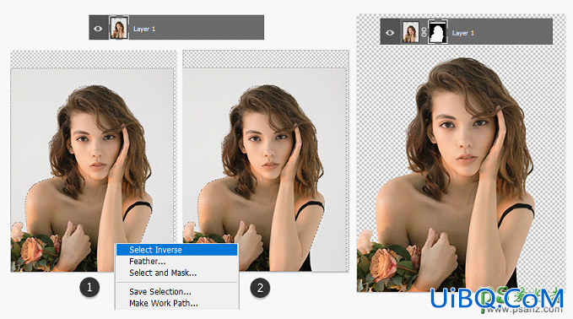Choose Select Inverse from the context menu
The image size is (573, 319).
pyautogui.click(x=177, y=250)
